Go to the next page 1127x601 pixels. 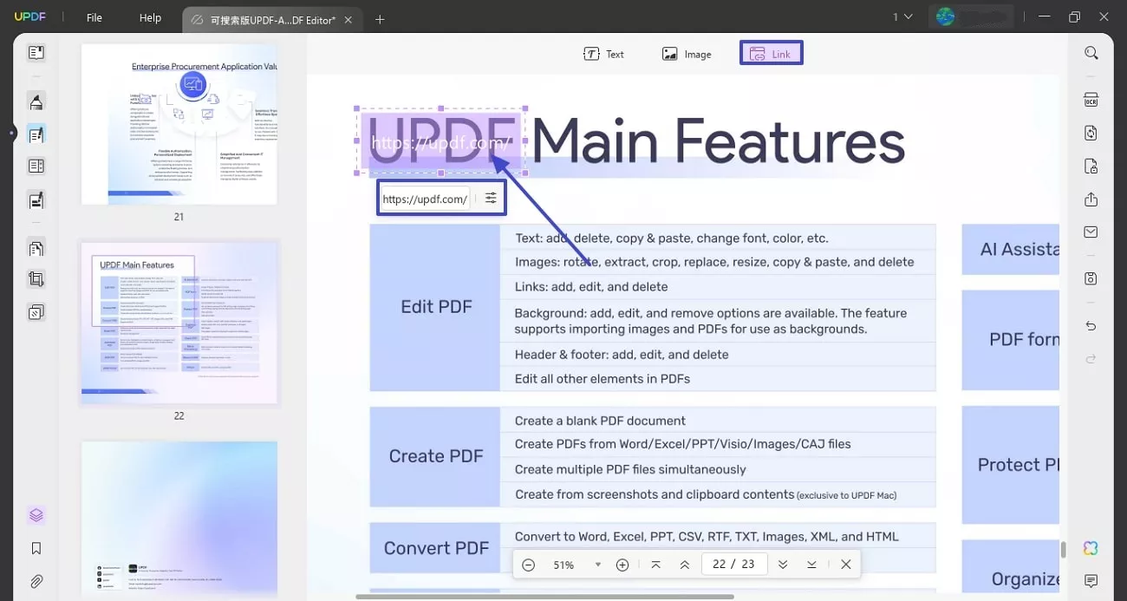click(783, 565)
